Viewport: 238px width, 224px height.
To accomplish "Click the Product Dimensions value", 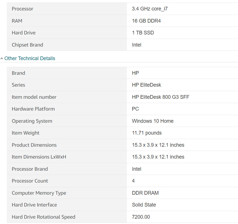I will [158, 145].
